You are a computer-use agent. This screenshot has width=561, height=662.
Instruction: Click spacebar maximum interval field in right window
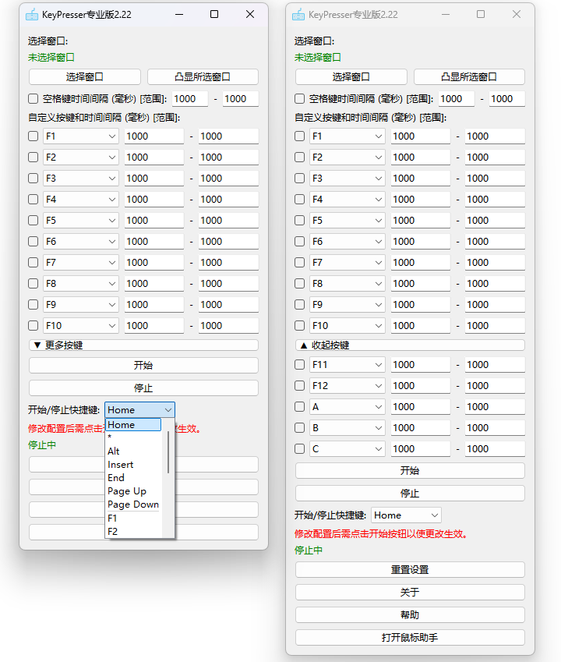tap(507, 99)
